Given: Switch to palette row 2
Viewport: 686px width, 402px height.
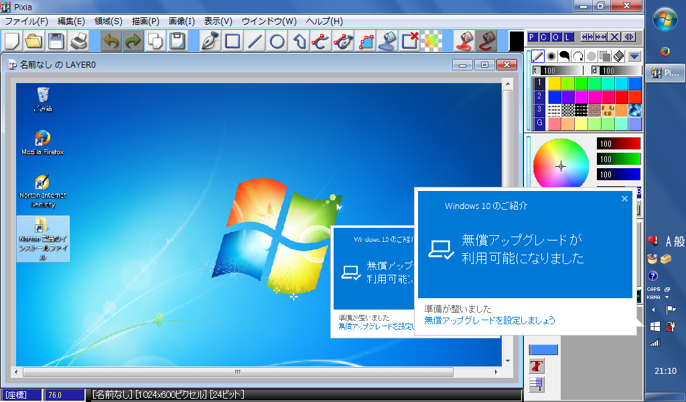Looking at the screenshot, I should point(539,96).
